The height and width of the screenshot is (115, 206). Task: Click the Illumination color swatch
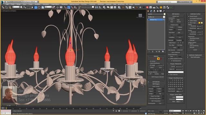[180, 99]
